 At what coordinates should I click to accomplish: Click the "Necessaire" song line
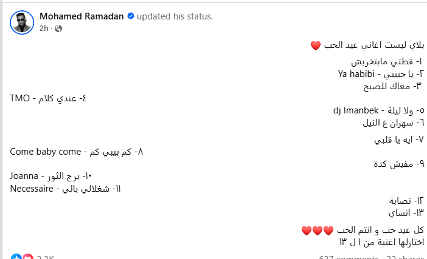click(x=66, y=188)
